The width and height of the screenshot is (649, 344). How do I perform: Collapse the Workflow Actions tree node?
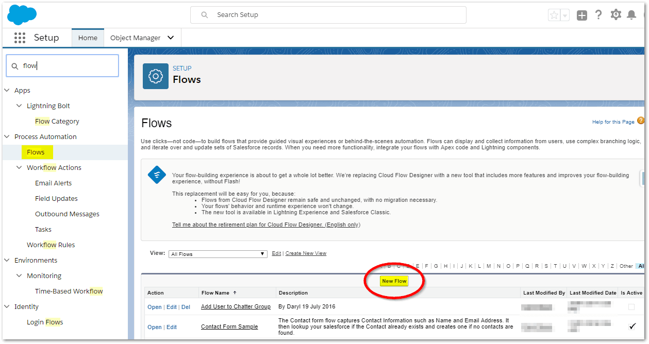pyautogui.click(x=20, y=167)
